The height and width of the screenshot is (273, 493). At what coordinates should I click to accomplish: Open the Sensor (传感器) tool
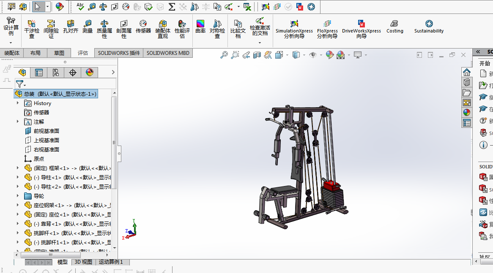point(143,27)
